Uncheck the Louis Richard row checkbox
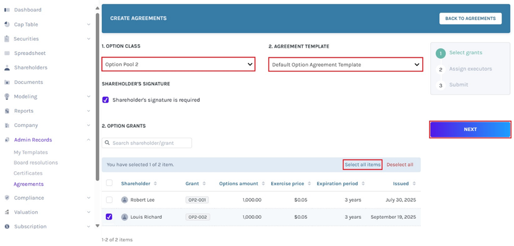This screenshot has width=514, height=246. (109, 217)
